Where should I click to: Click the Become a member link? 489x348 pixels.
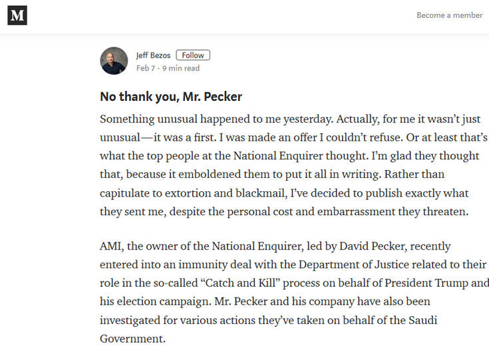coord(449,15)
